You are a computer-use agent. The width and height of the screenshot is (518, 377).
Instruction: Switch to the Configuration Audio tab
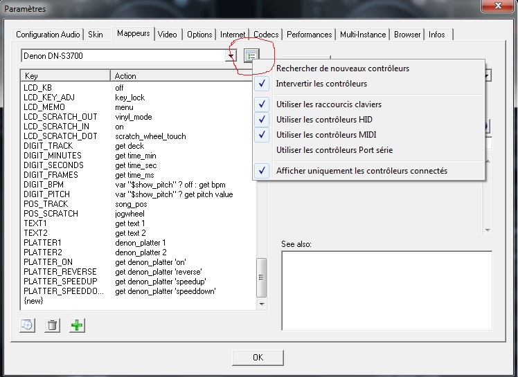48,35
